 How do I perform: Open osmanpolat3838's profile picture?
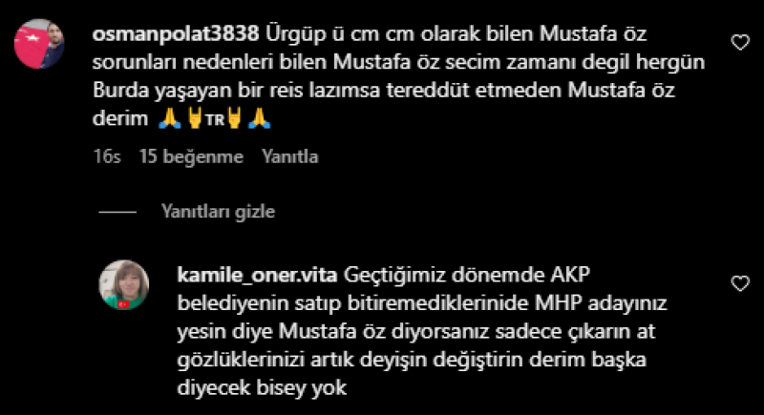(39, 44)
